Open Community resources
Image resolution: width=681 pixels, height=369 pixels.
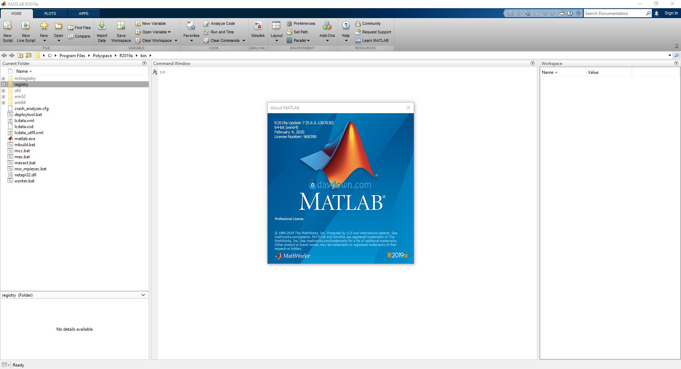coord(368,23)
